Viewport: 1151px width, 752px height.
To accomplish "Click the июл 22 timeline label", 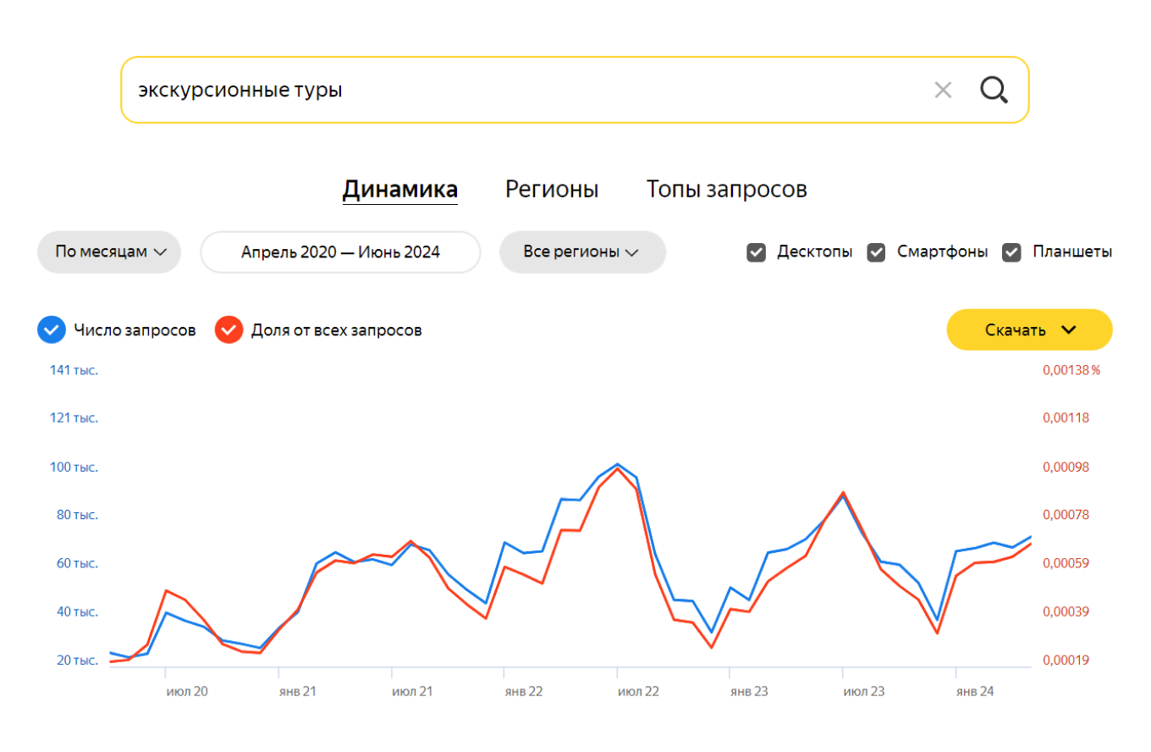I will pos(638,691).
